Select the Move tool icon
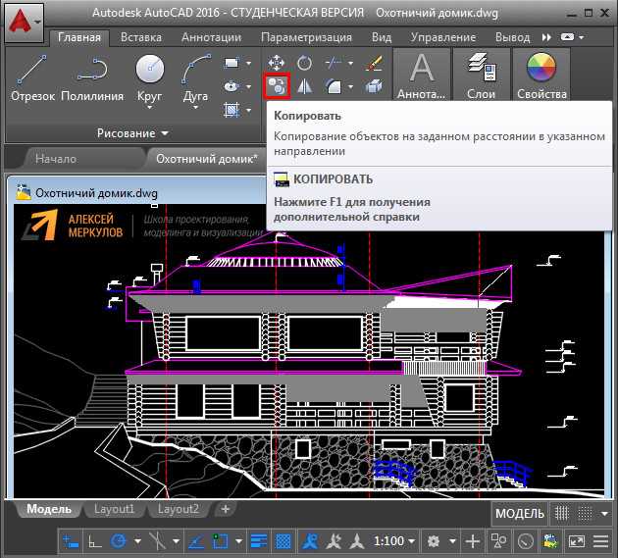 pyautogui.click(x=277, y=62)
